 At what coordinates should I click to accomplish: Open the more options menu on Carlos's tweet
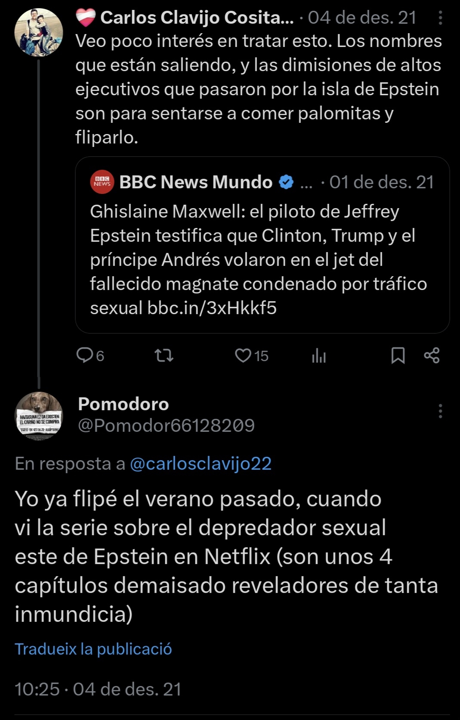pyautogui.click(x=440, y=18)
